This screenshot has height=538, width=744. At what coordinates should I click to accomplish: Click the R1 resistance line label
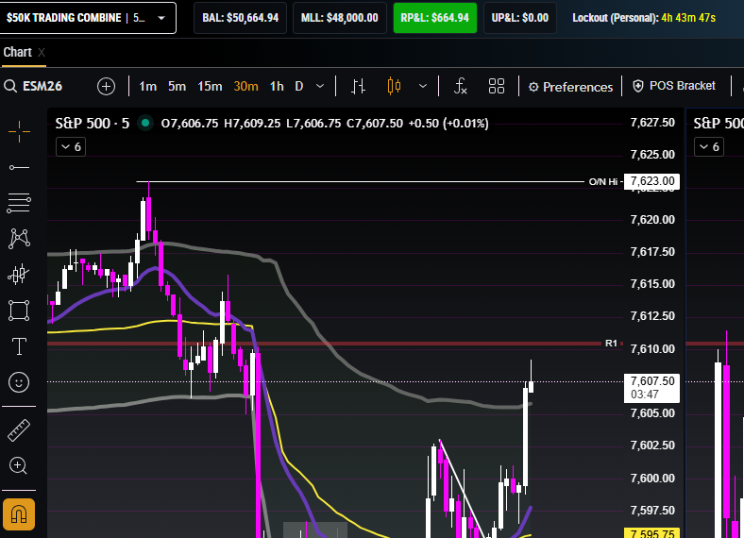click(611, 343)
